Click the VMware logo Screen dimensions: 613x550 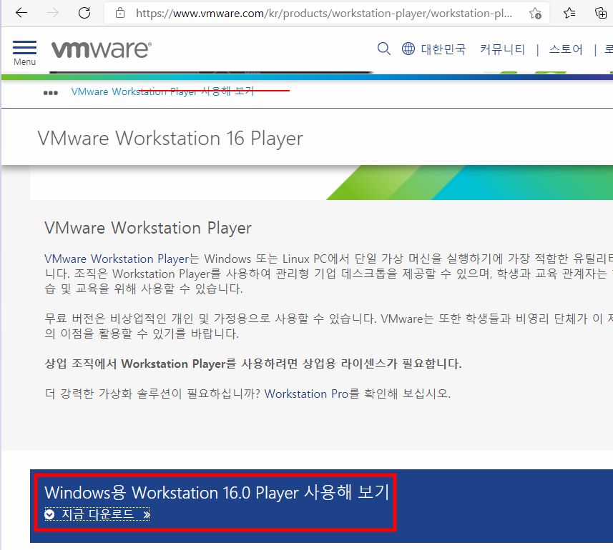pos(102,49)
